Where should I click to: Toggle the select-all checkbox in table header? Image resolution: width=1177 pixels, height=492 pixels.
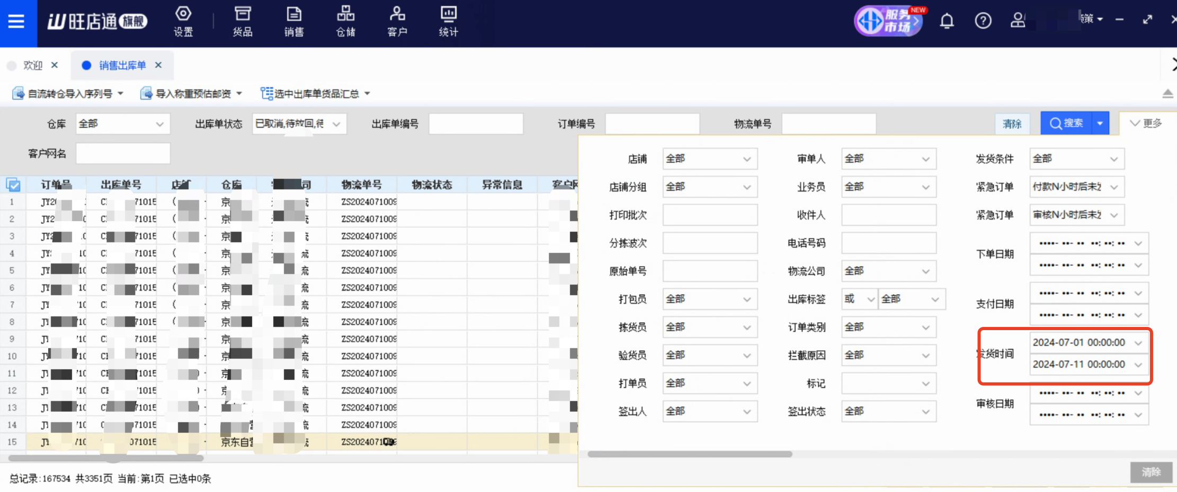point(13,185)
